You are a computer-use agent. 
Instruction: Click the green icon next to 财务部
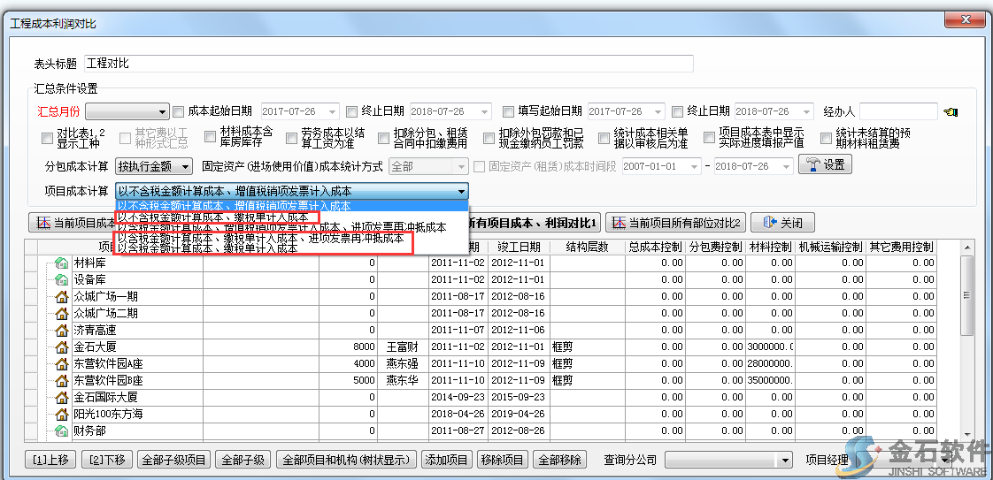click(x=62, y=431)
